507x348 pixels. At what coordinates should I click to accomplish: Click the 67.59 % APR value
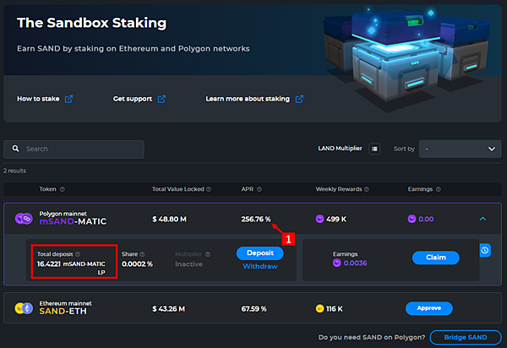(253, 309)
